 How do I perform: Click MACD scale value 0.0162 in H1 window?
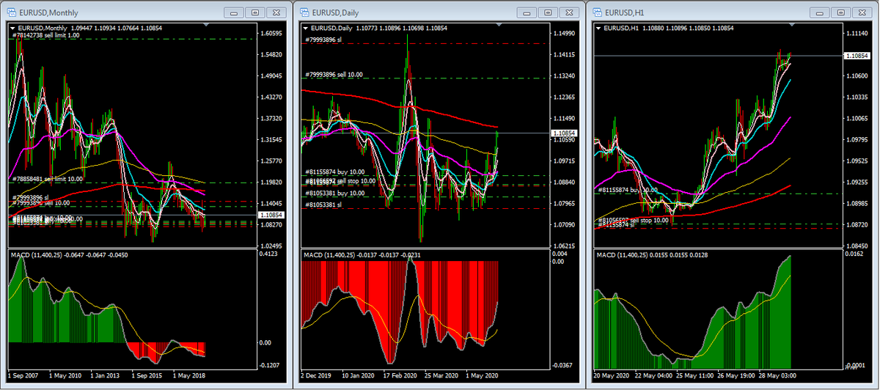(854, 254)
